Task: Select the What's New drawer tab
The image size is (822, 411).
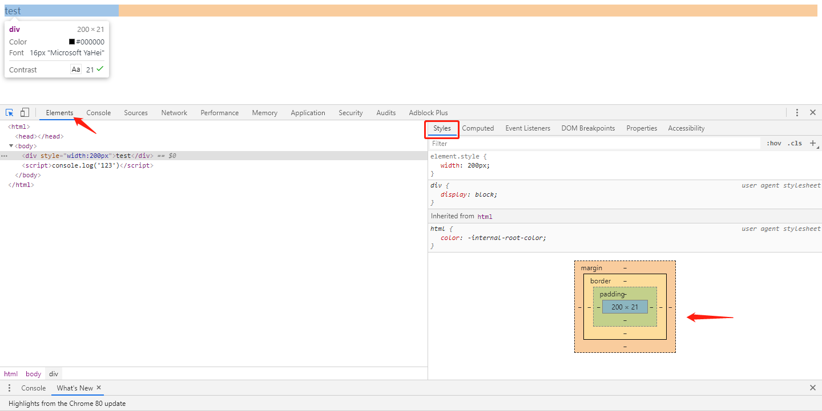Action: pyautogui.click(x=75, y=388)
